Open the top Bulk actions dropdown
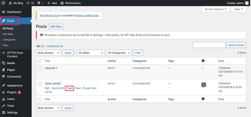This screenshot has width=251, height=117. 49,53
